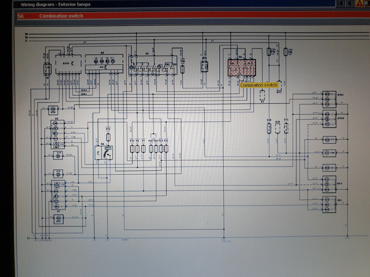Select the F19 fuse symbol
The width and height of the screenshot is (370, 277).
[268, 52]
